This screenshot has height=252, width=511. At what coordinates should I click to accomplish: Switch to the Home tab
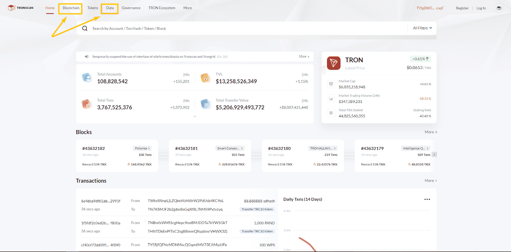pos(50,8)
